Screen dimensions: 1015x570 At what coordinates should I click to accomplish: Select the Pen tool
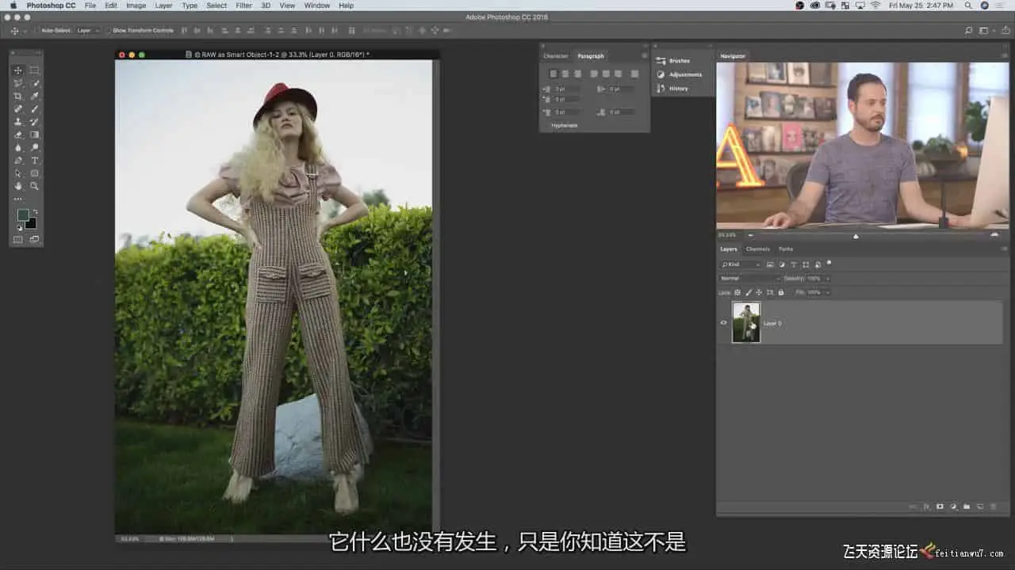(x=18, y=160)
